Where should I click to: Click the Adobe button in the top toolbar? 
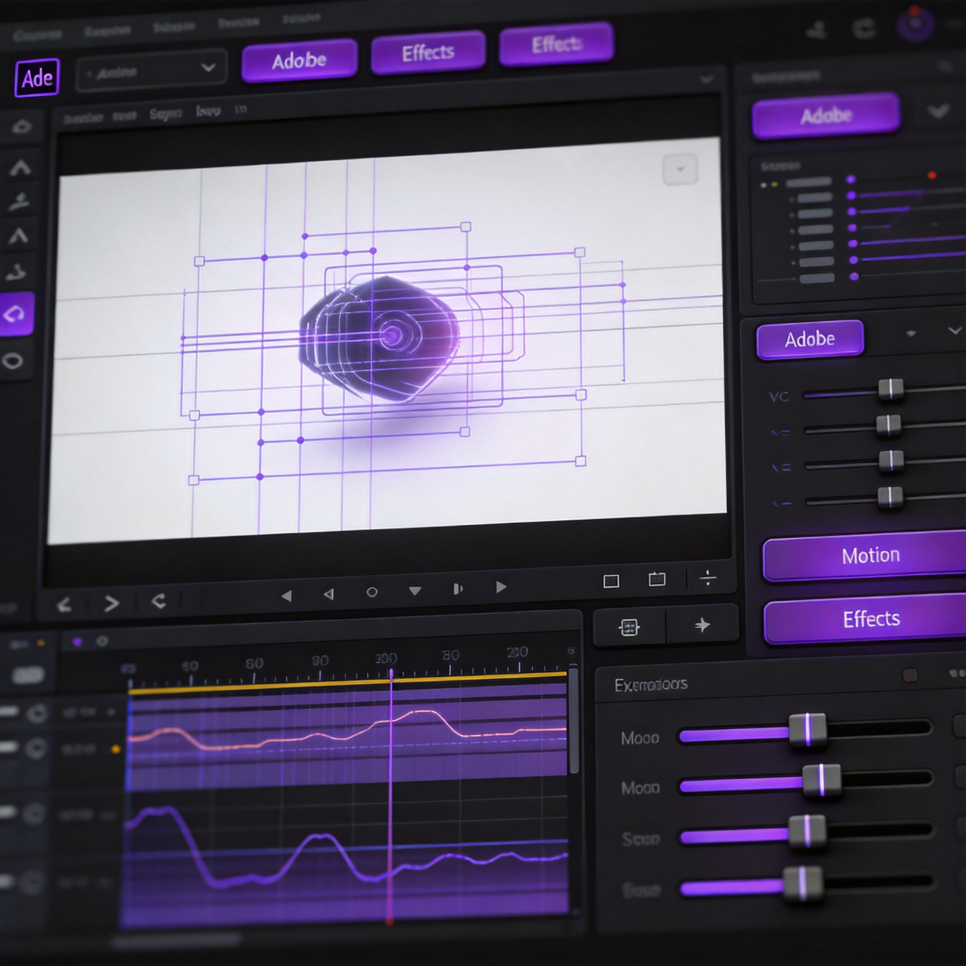[300, 60]
